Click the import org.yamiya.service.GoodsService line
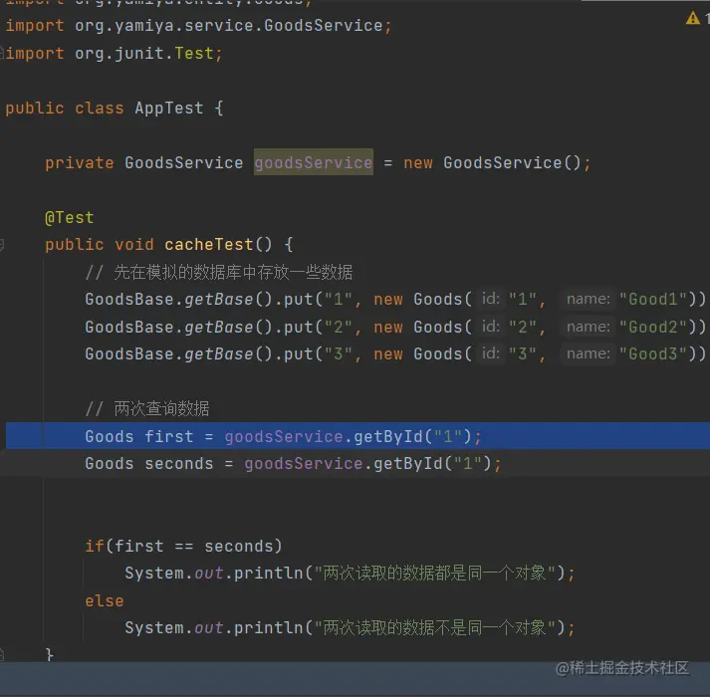 pos(198,26)
